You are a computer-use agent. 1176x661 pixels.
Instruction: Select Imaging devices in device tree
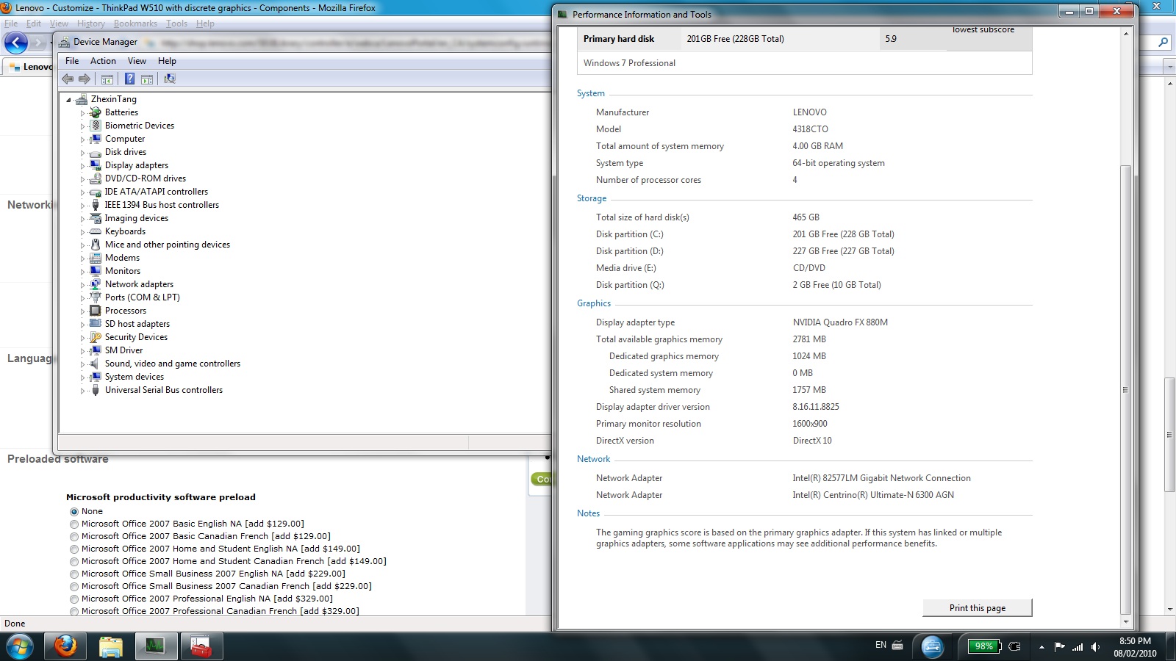(x=136, y=218)
